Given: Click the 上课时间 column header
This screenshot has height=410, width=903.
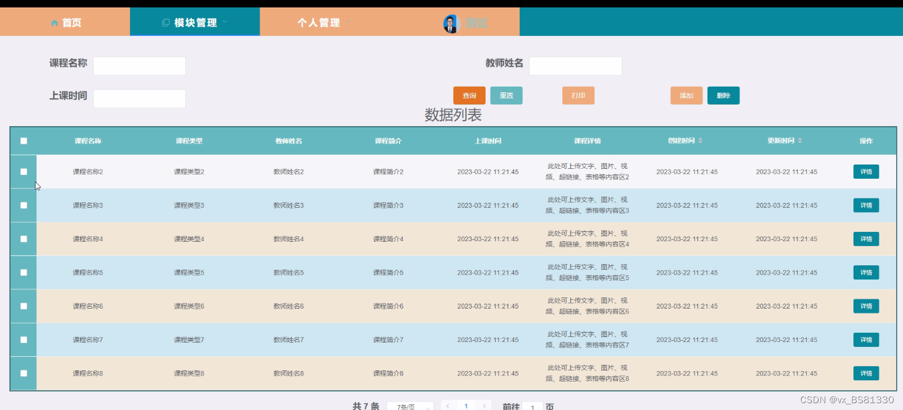Looking at the screenshot, I should point(488,141).
